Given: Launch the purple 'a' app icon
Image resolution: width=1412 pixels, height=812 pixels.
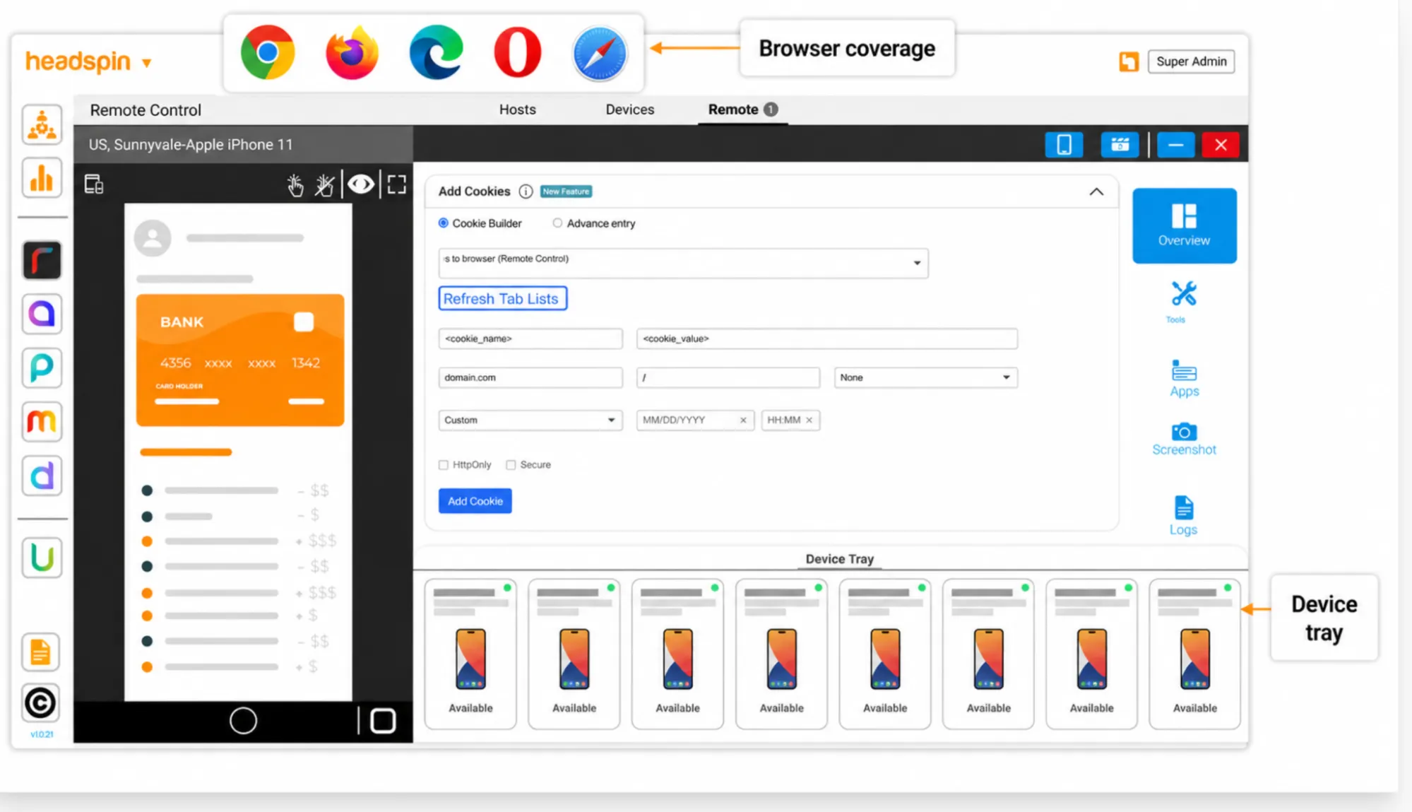Looking at the screenshot, I should pos(42,314).
